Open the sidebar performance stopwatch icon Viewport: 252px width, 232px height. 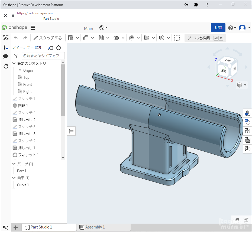(x=6, y=66)
